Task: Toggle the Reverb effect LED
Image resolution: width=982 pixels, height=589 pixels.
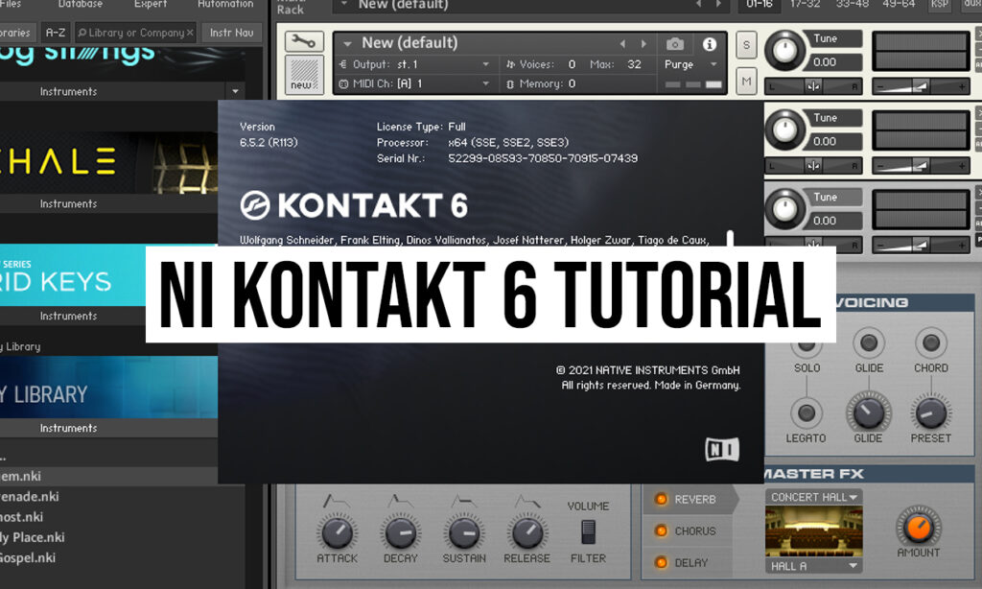Action: click(x=661, y=500)
